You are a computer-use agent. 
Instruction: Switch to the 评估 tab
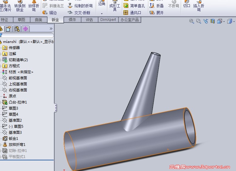pos(89,20)
